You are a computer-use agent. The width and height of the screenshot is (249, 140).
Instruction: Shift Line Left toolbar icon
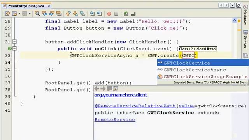pyautogui.click(x=93, y=14)
